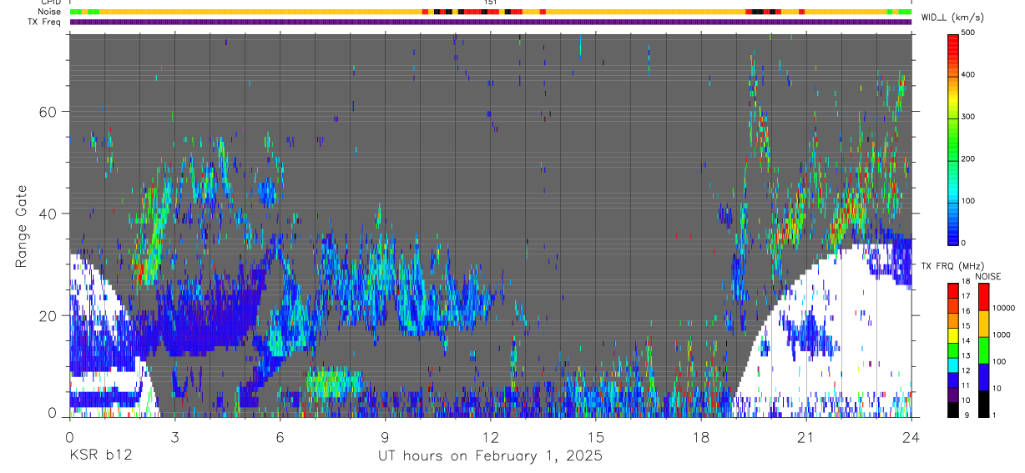Screen dimensions: 1025x473
Task: Click the 9 label on TX FRQ legend
Action: pyautogui.click(x=967, y=415)
